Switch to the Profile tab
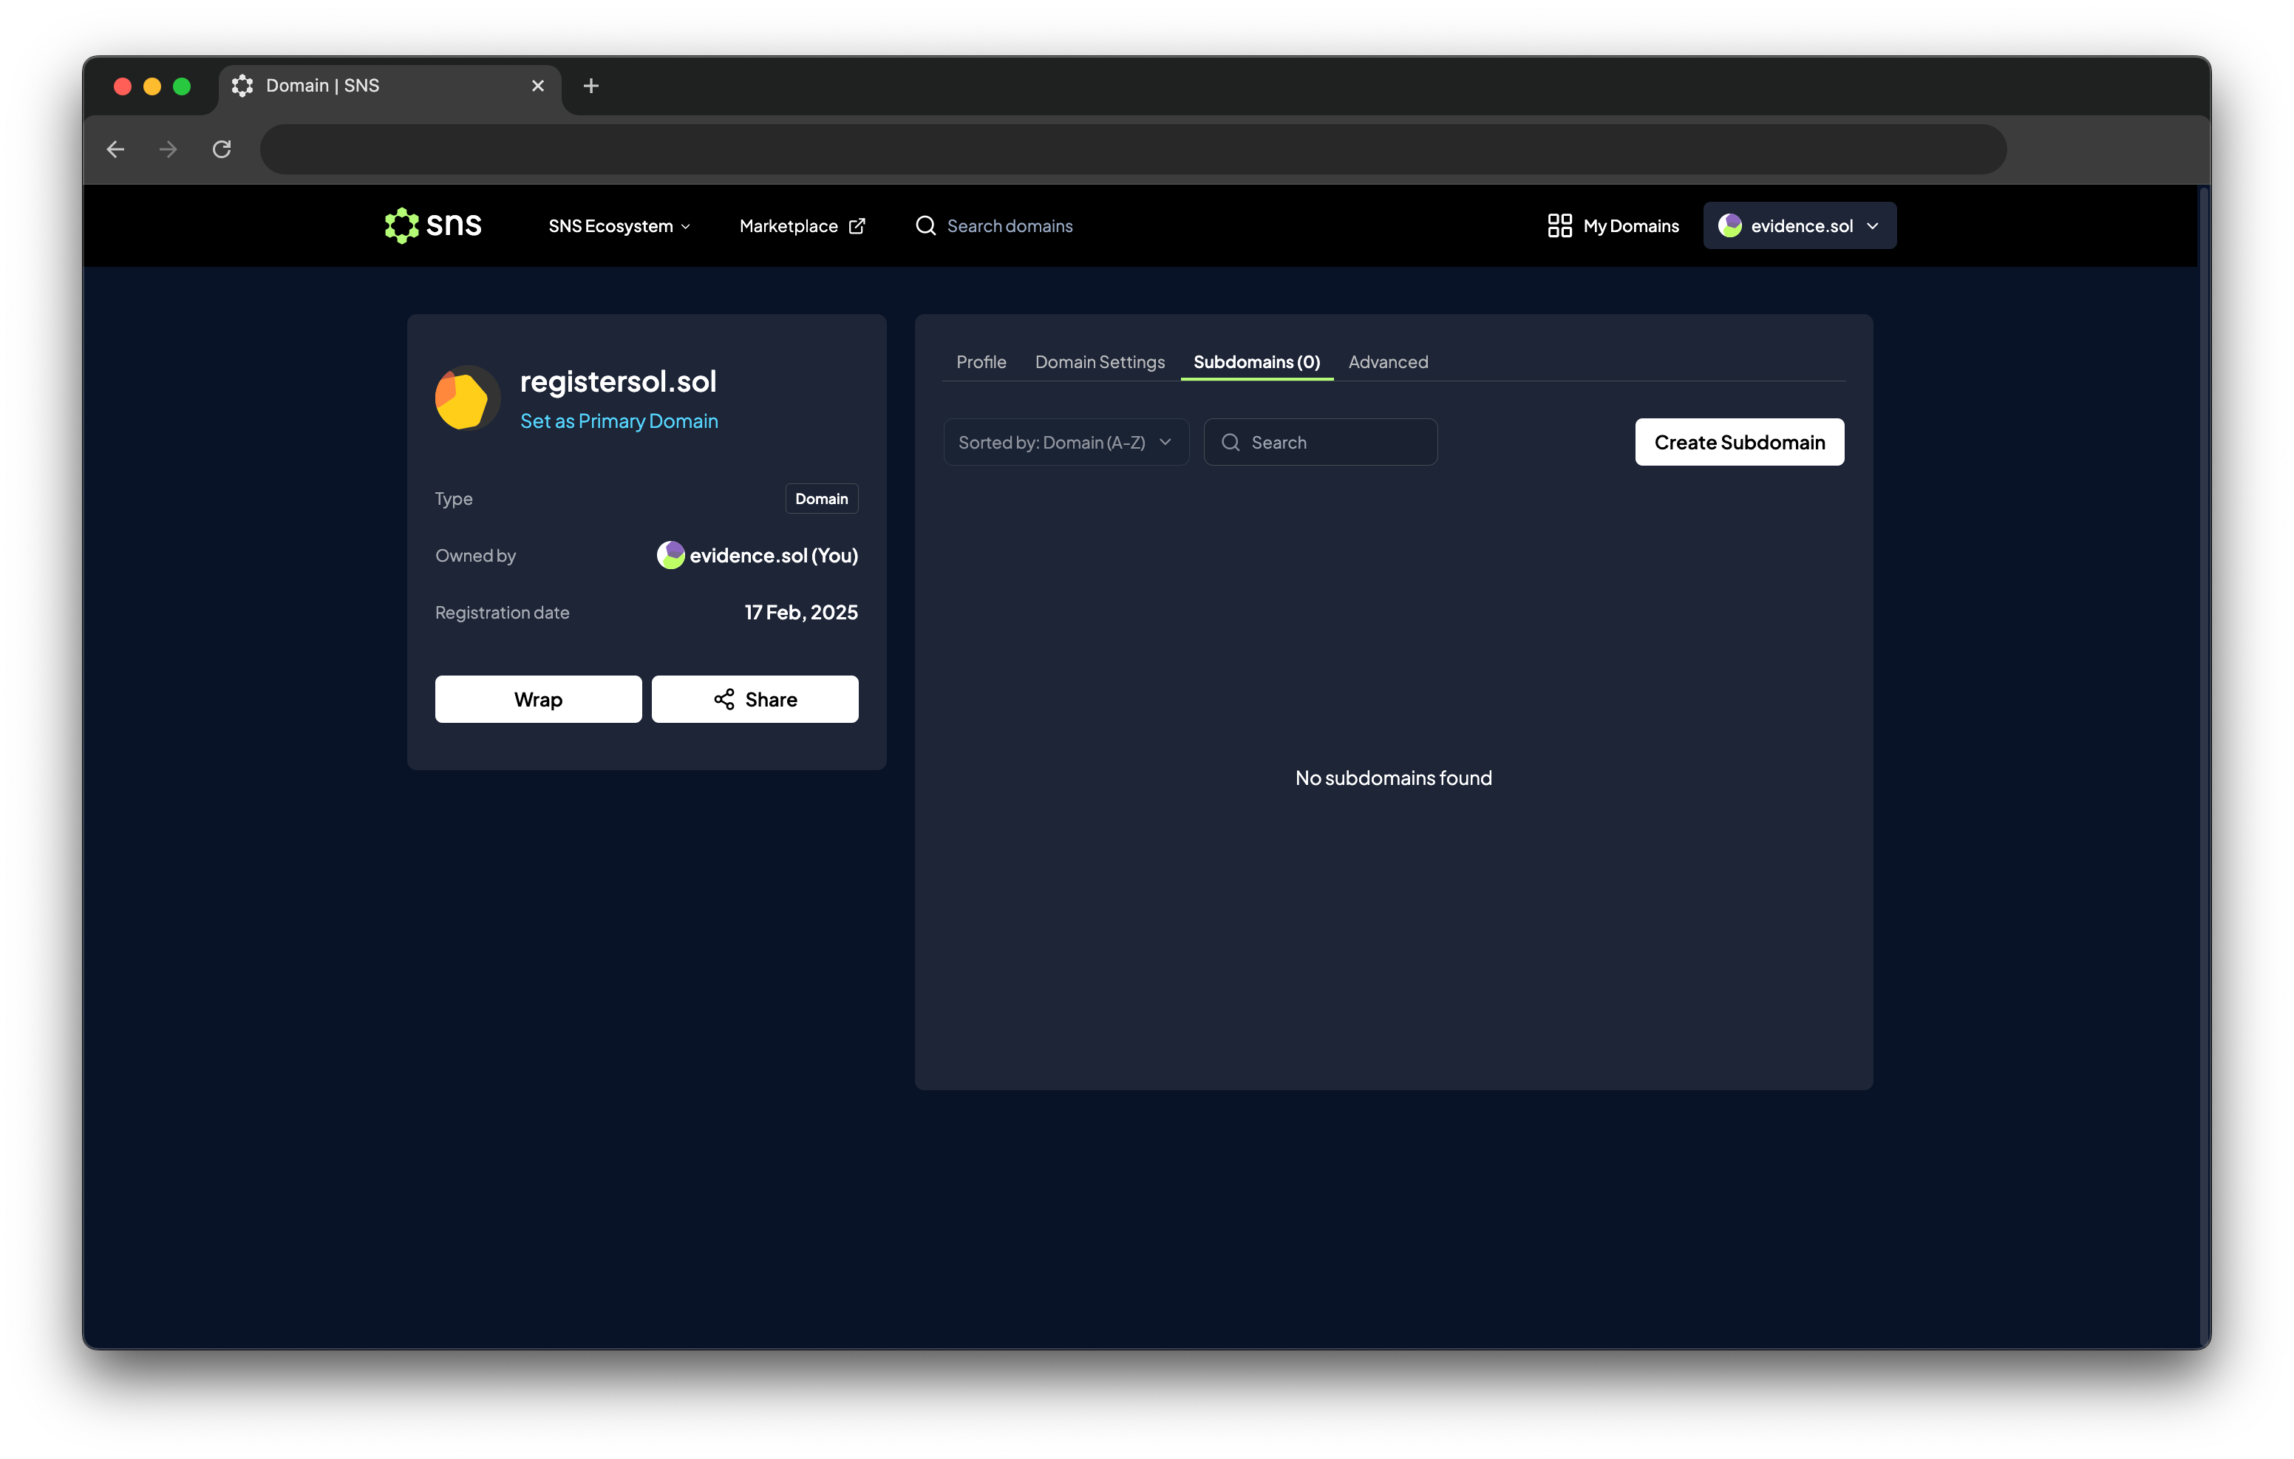This screenshot has height=1459, width=2294. [980, 362]
